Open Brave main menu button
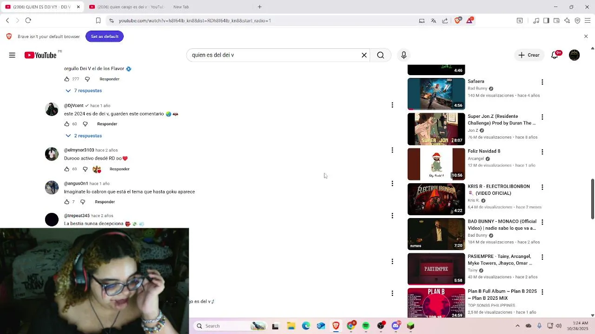The height and width of the screenshot is (334, 595). point(588,20)
